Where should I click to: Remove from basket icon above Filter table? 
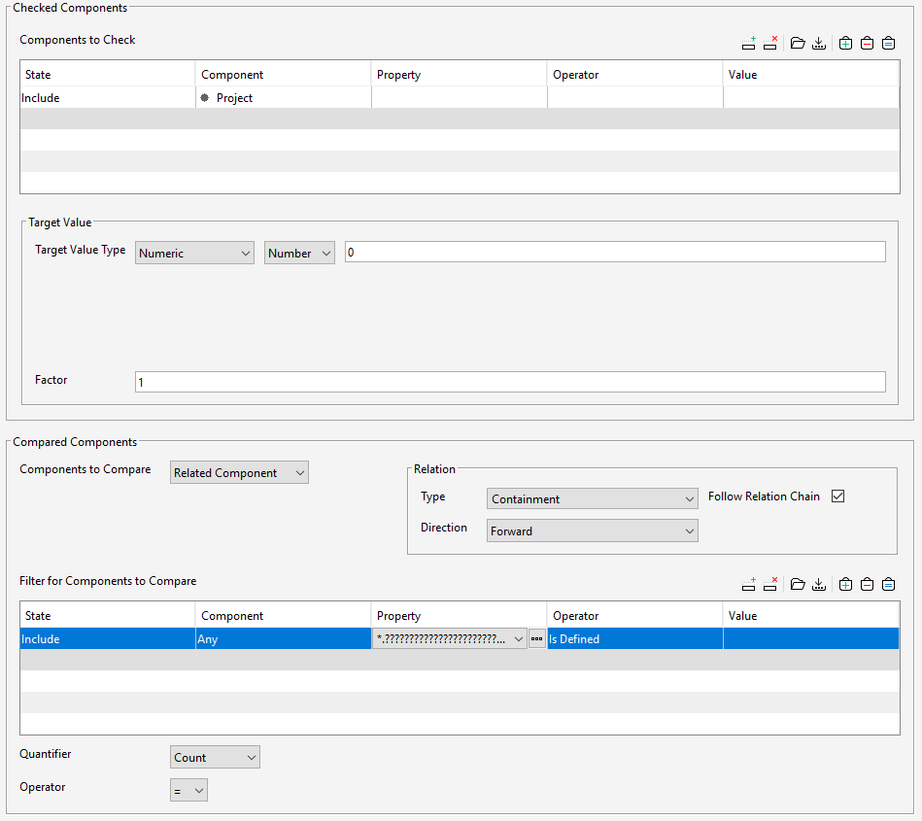[867, 584]
